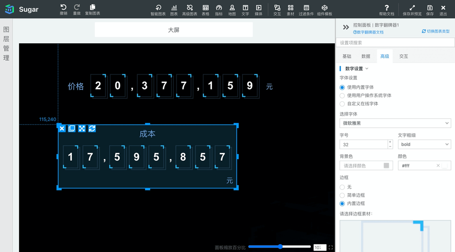Open the 智能图表 smart chart tool
This screenshot has height=252, width=455.
[158, 10]
